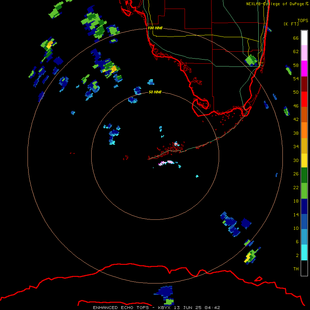
Task: Click the legend value 54
Action: [x=296, y=79]
